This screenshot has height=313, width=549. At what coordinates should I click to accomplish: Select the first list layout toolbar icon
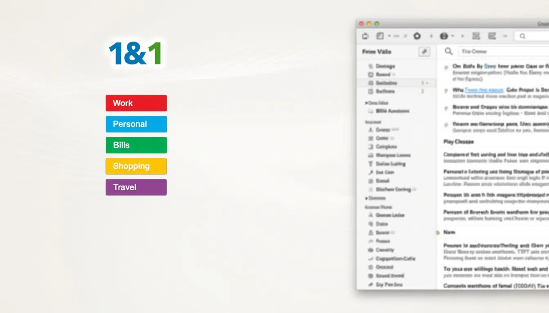tap(476, 36)
